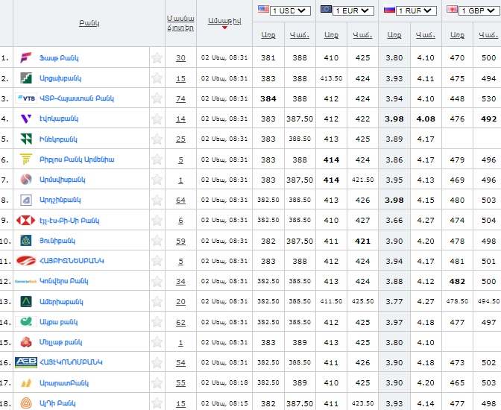Sort by EUR Առք column
The width and height of the screenshot is (501, 410).
pos(331,35)
